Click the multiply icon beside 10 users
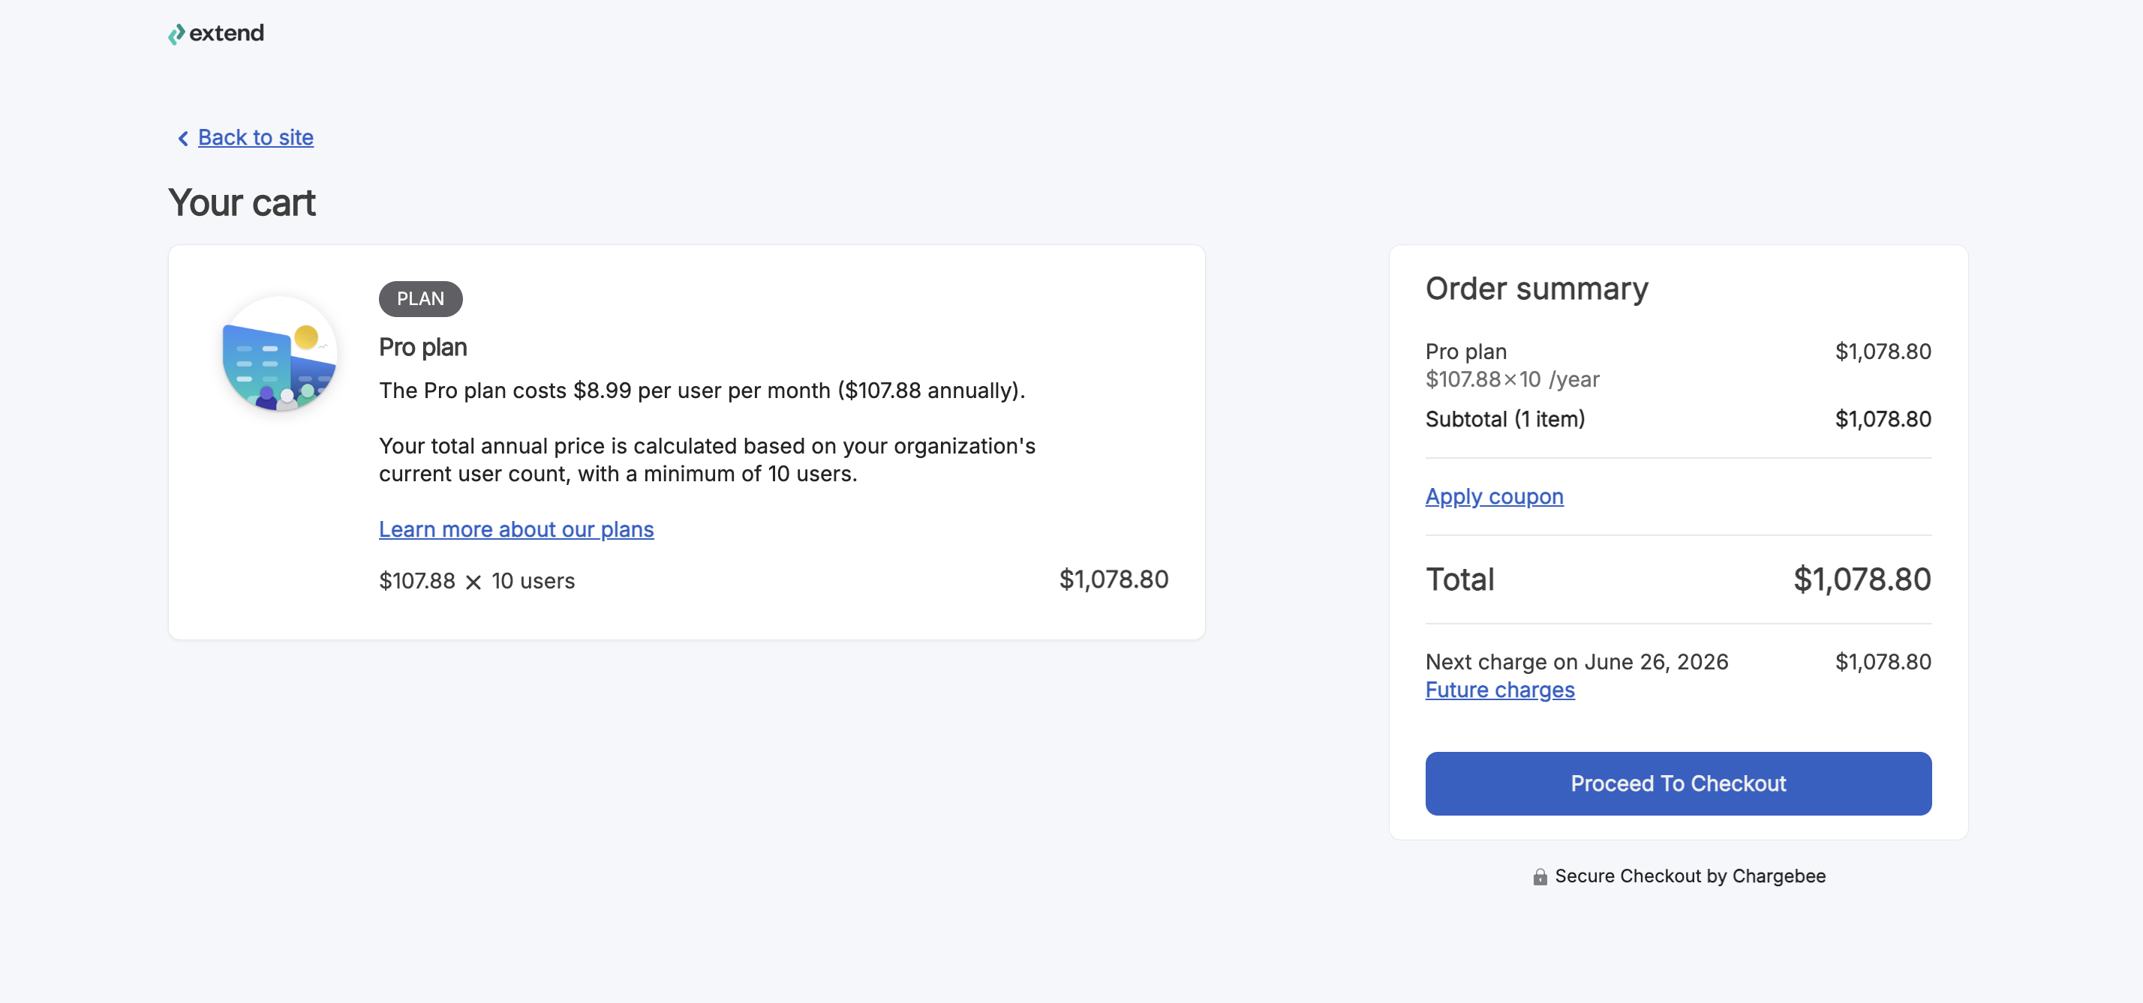This screenshot has height=1003, width=2143. [473, 582]
